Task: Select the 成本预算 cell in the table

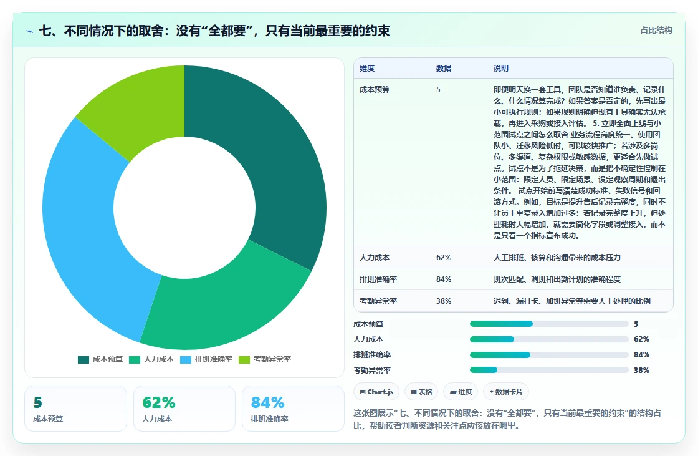Action: (x=375, y=90)
